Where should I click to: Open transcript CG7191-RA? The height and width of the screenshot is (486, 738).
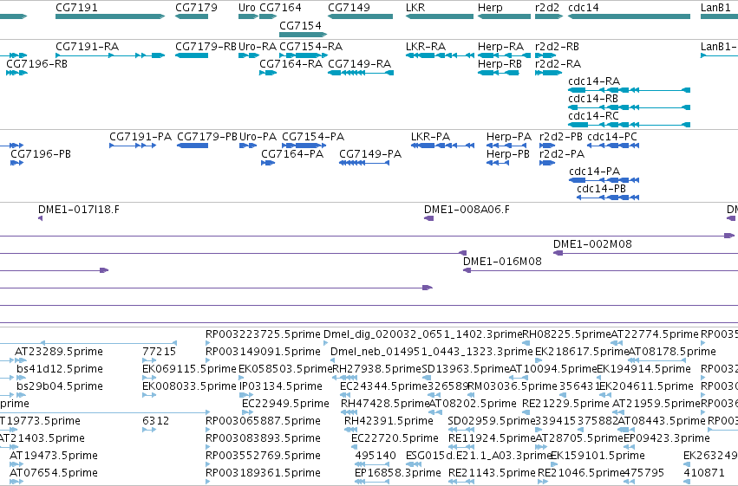tap(87, 47)
